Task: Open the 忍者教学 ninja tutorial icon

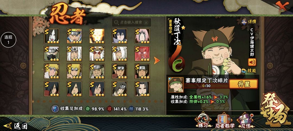Action: (225, 121)
